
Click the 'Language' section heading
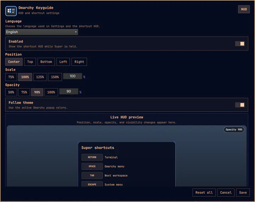(x=13, y=21)
